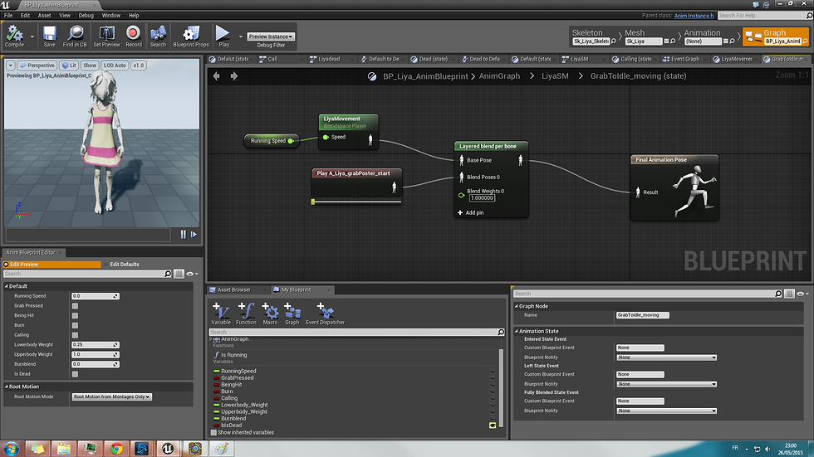Toggle Being Hit checkbox

[76, 315]
